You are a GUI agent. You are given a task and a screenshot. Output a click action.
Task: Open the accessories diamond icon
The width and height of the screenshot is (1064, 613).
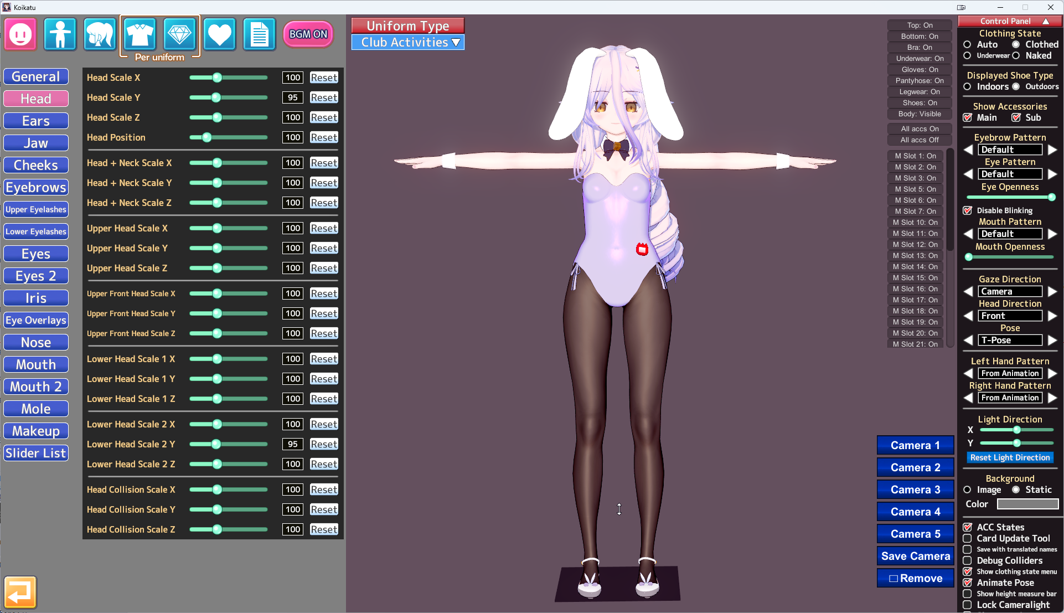tap(179, 34)
